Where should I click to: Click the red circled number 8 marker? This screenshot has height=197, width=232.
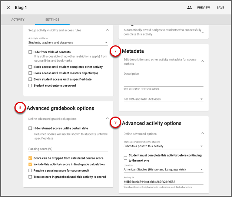[20, 108]
